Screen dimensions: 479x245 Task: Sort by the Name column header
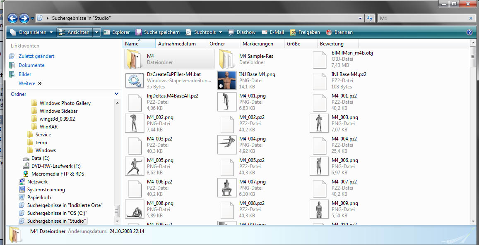click(139, 43)
